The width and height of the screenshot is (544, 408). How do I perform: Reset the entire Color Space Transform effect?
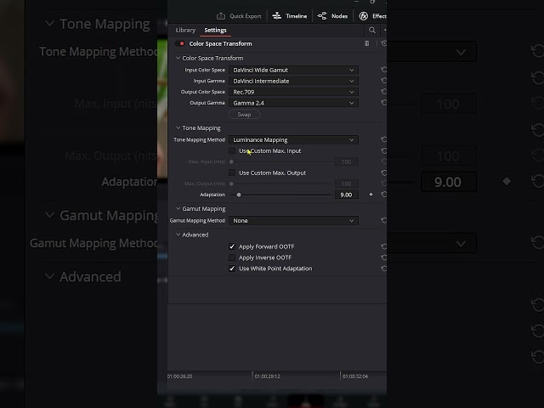(x=383, y=43)
